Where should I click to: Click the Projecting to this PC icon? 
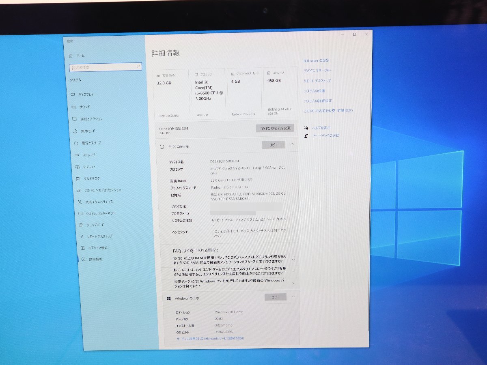[79, 190]
